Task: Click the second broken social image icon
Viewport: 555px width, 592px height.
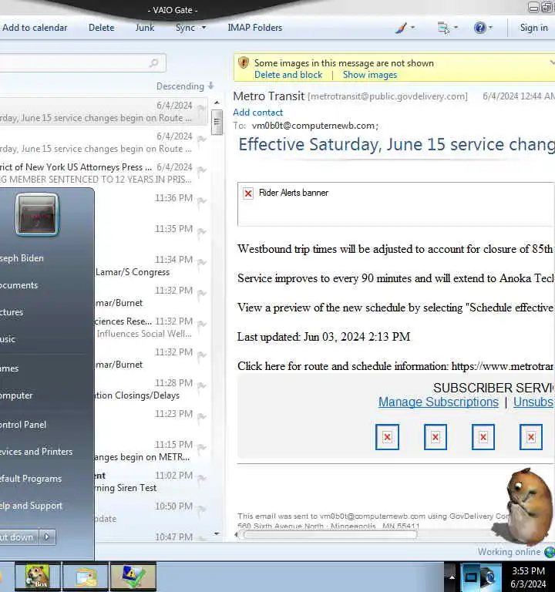Action: pyautogui.click(x=436, y=437)
